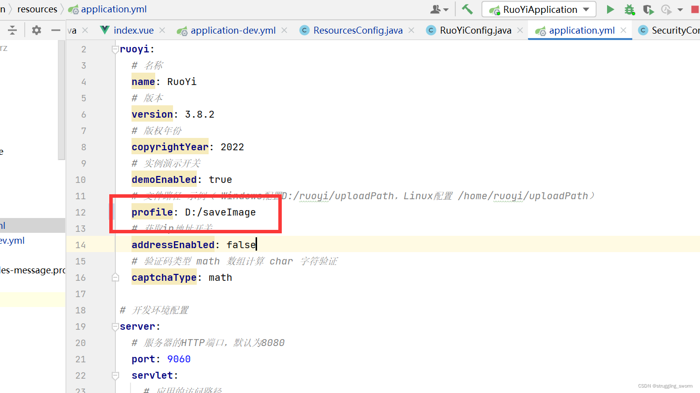The image size is (700, 393).
Task: Collapse all in the Project panel toolbar
Action: [12, 30]
